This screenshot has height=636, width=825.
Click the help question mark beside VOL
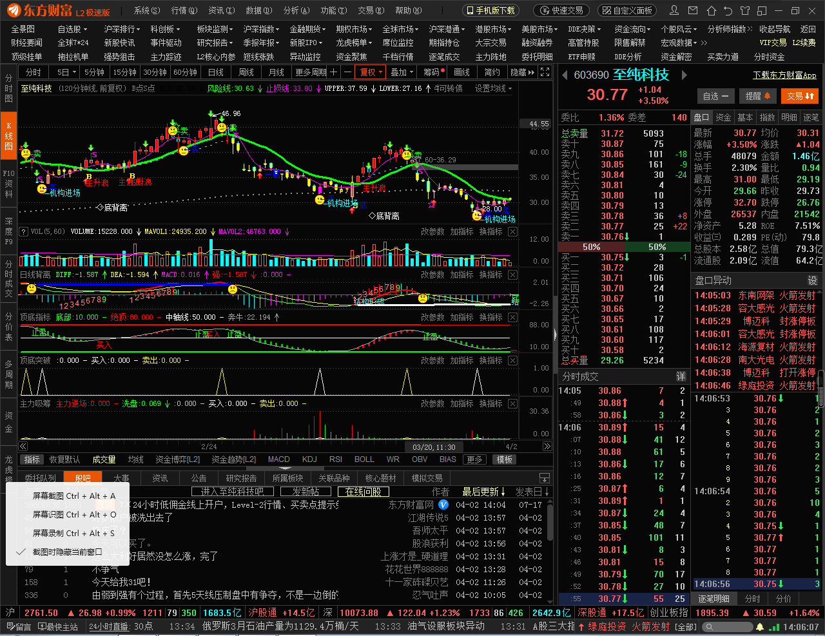tap(24, 231)
